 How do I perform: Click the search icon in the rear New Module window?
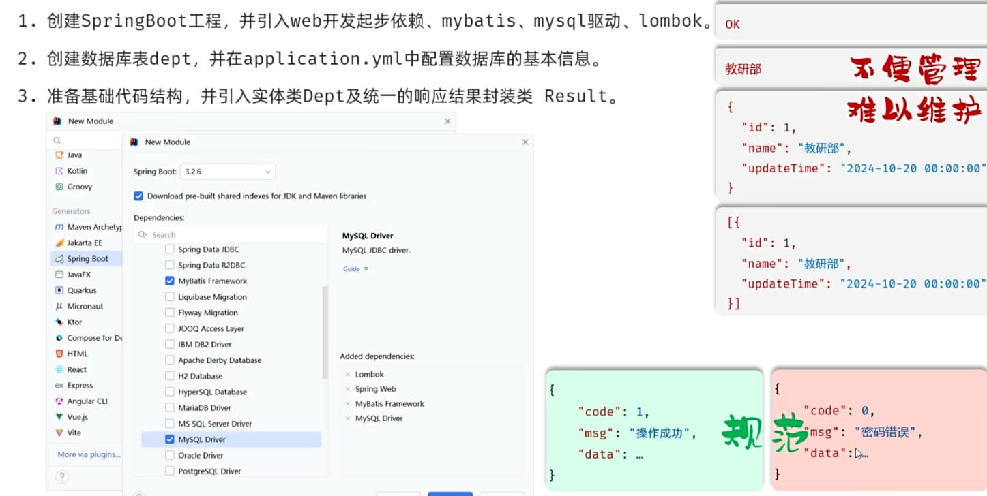tap(57, 140)
